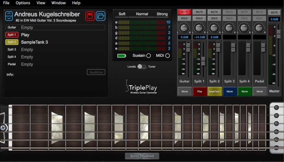284x162 pixels.
Task: Unmute the Guitar channel
Action: coord(184,12)
